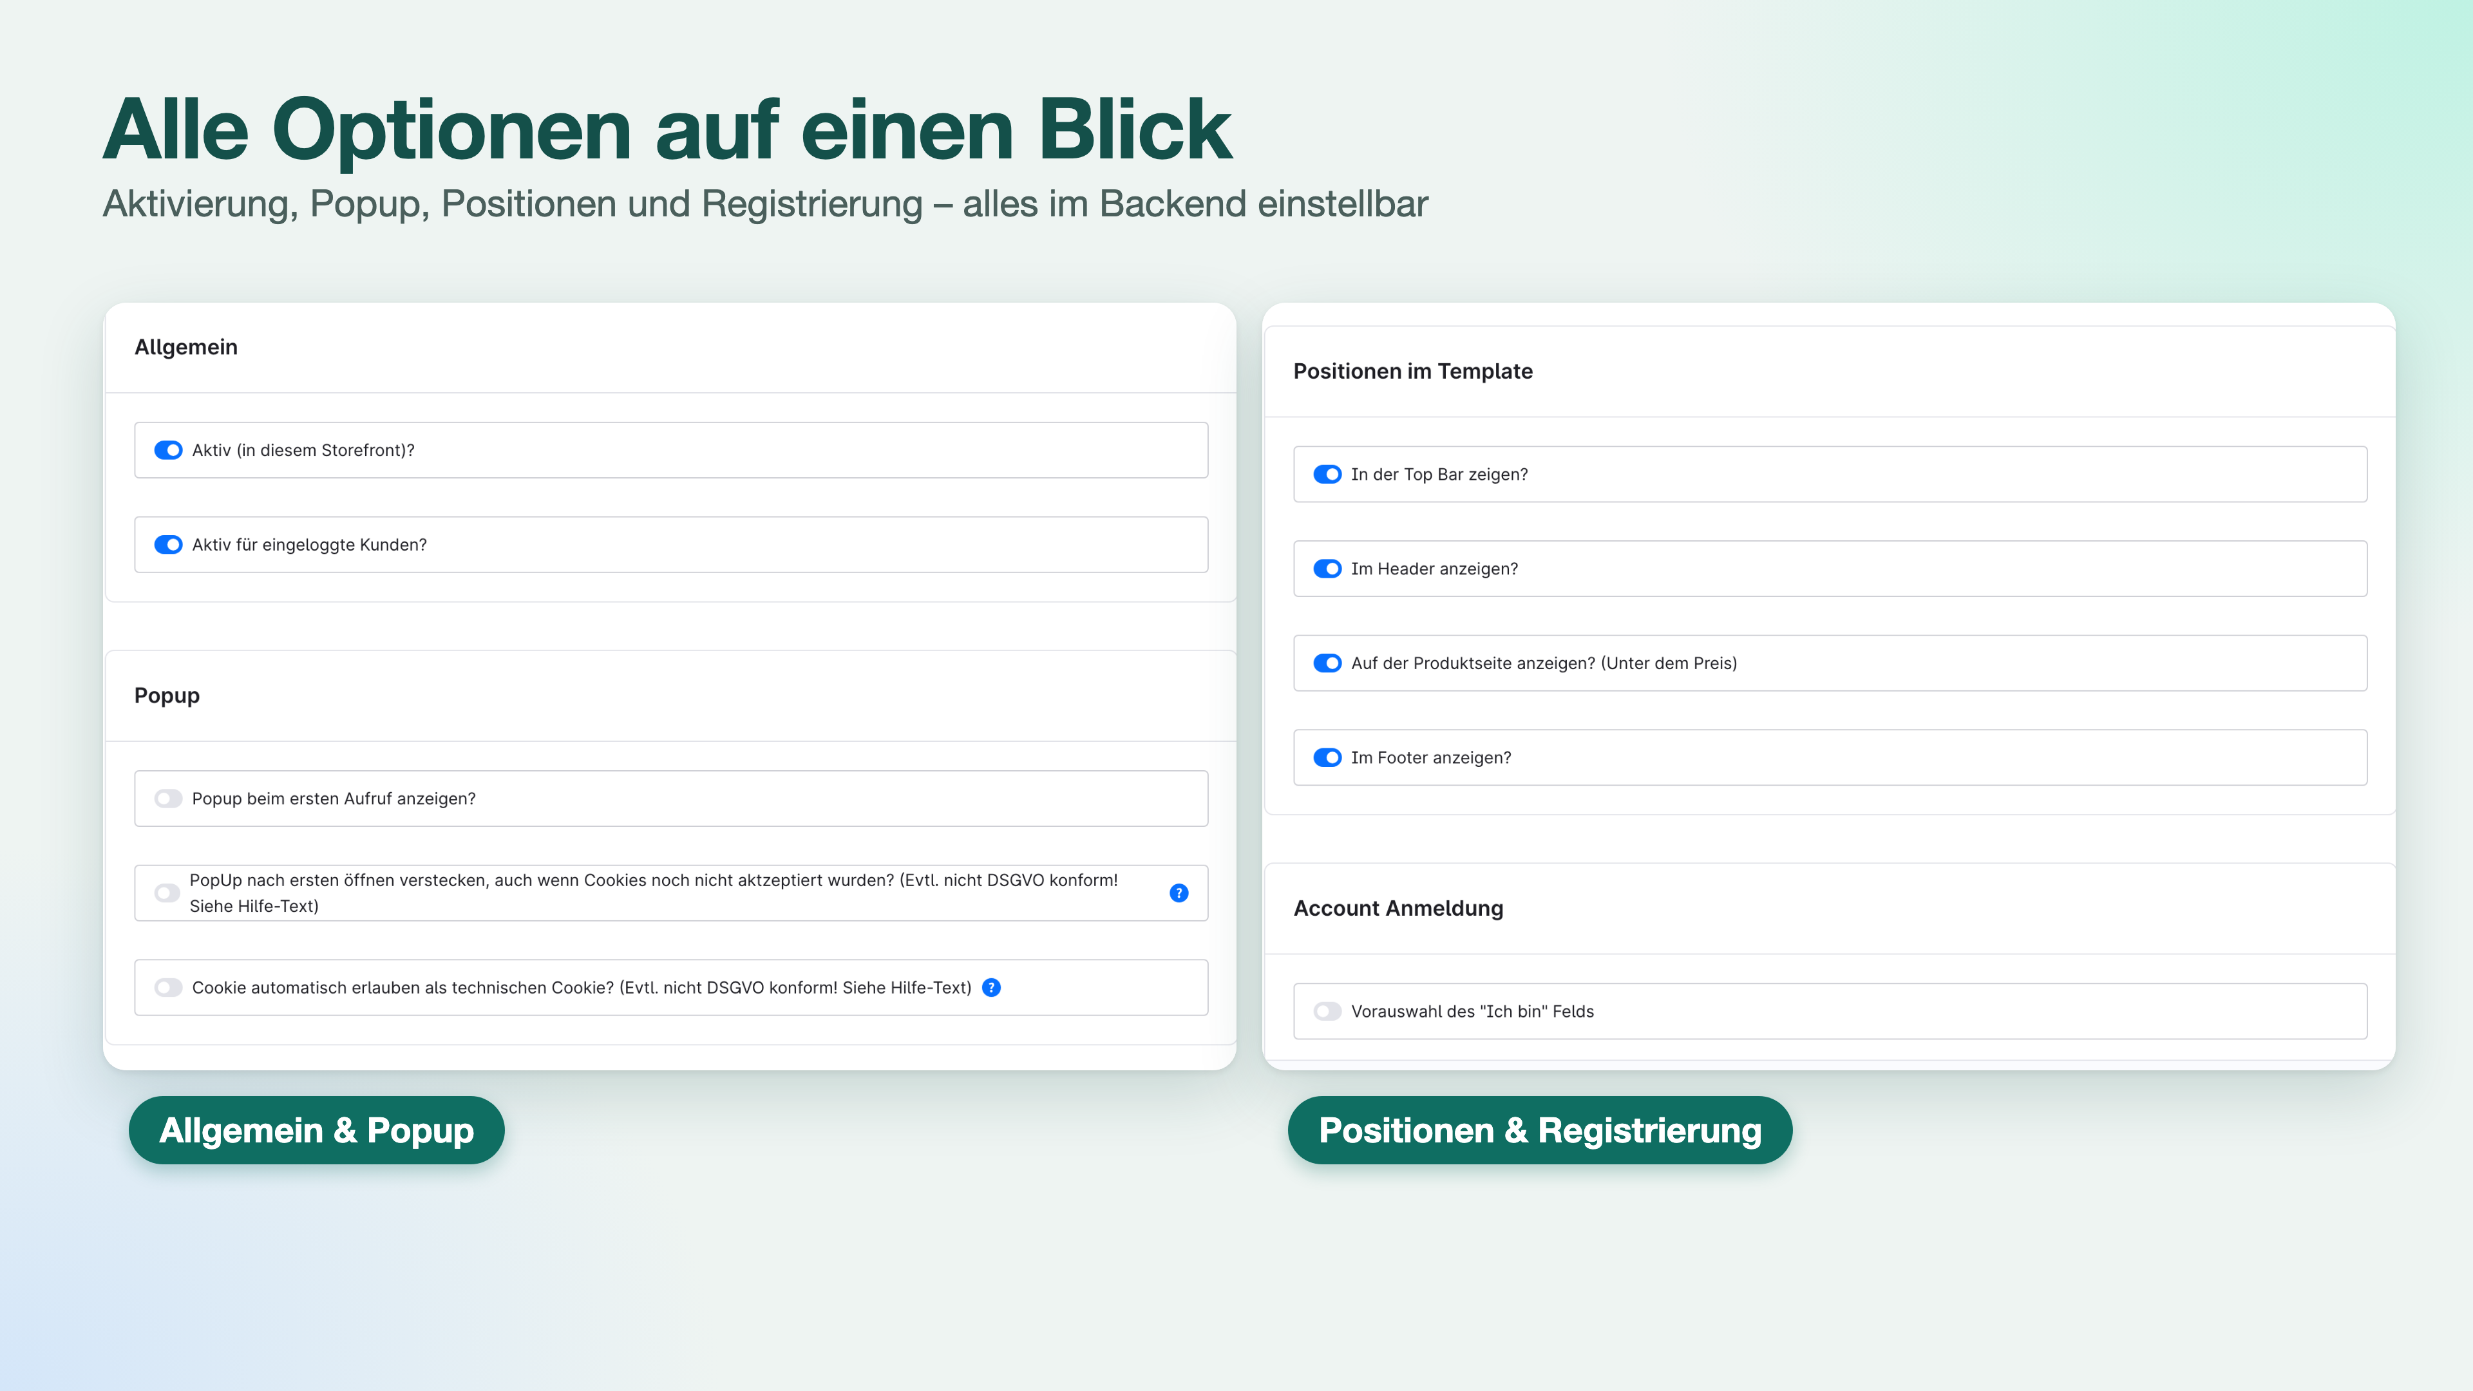Click the label 'Popup beim ersten Aufruf anzeigen?'
The height and width of the screenshot is (1391, 2473).
coord(333,799)
